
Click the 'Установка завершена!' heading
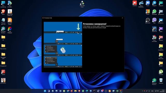[94, 24]
